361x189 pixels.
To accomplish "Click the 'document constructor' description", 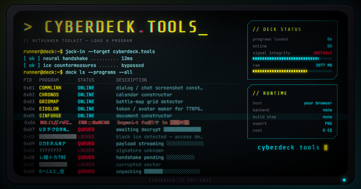I will pyautogui.click(x=144, y=115).
